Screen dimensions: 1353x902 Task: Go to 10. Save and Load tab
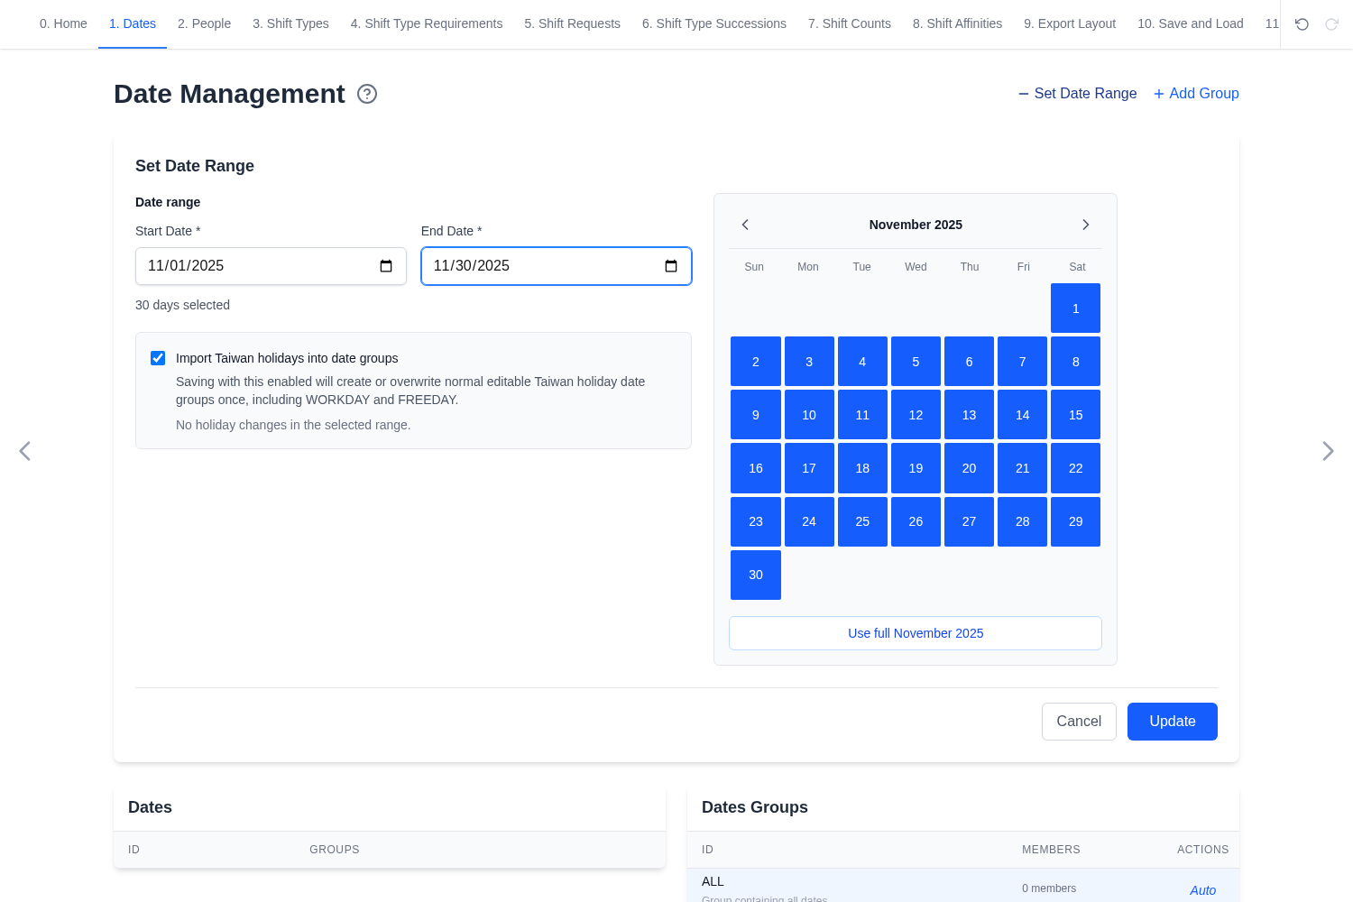1191,23
